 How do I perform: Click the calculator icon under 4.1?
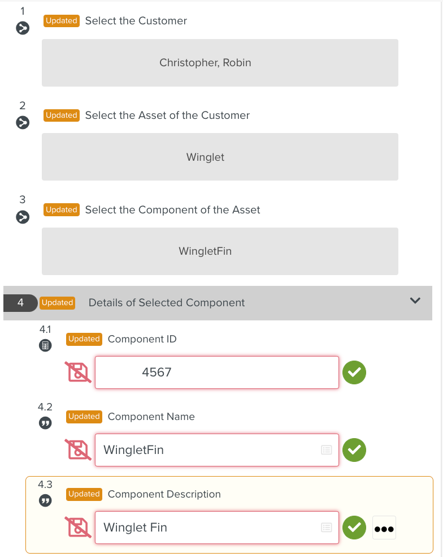pyautogui.click(x=45, y=345)
